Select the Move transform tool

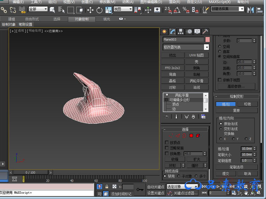coord(90,10)
